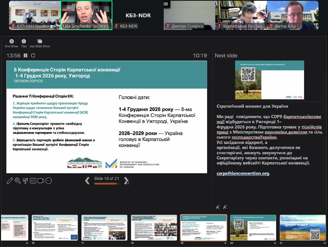This screenshot has width=328, height=247.
Task: Click the Slide 19 of 21 indicator
Action: tap(106, 179)
